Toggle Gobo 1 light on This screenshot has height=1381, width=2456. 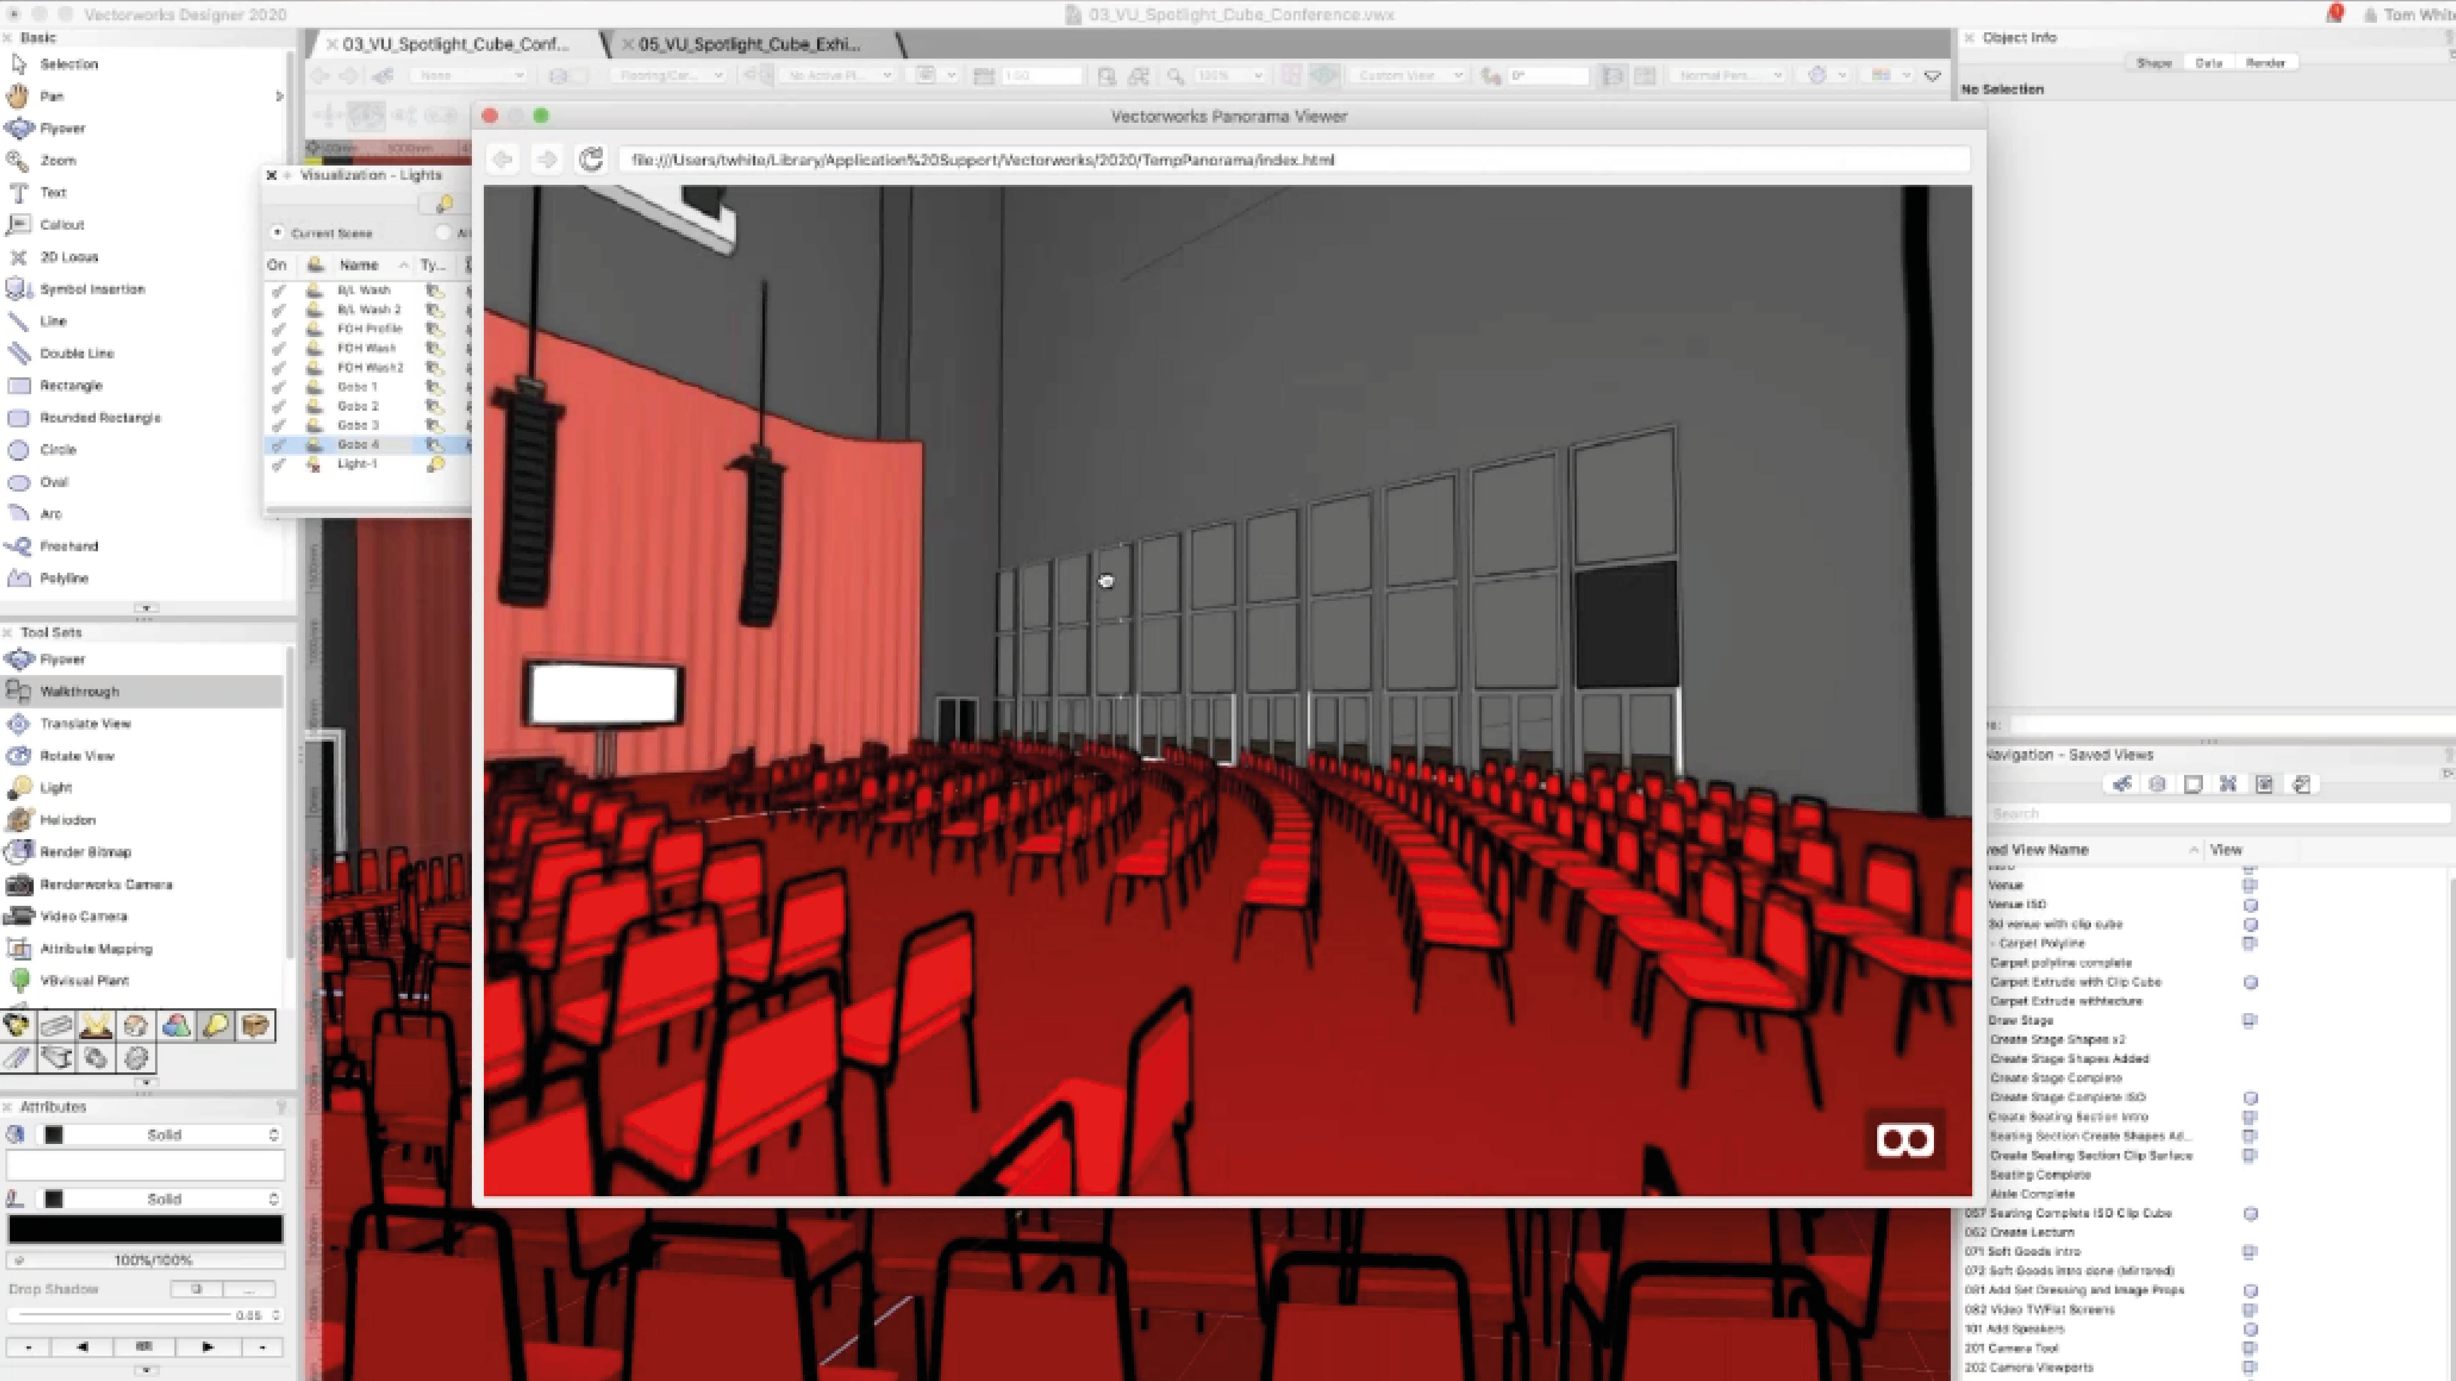click(x=278, y=387)
